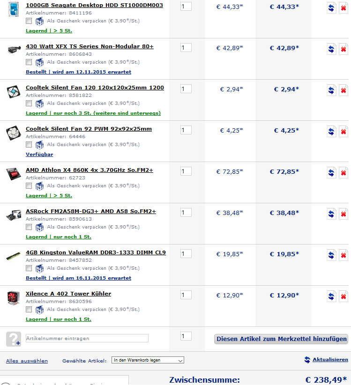
Task: Click the 'Aktualisieren' link
Action: click(x=330, y=360)
